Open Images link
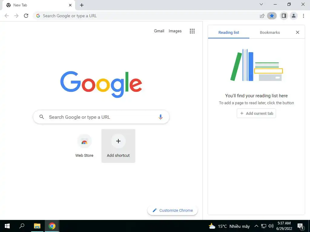 175,31
